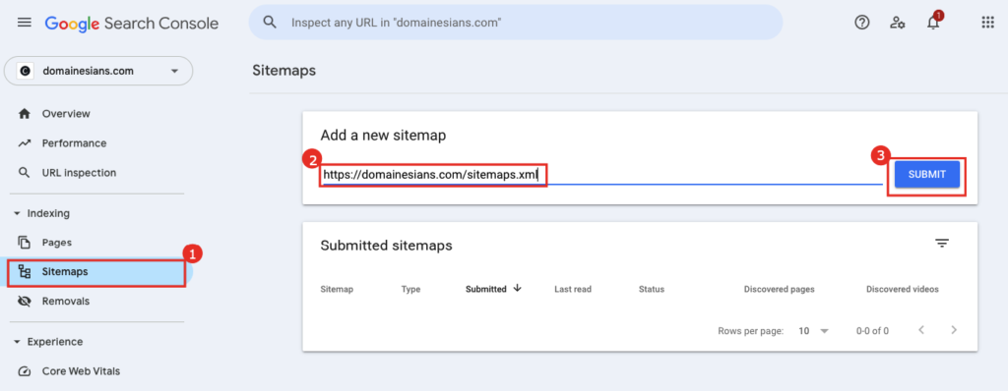Viewport: 1008px width, 391px height.
Task: Click the Google Search Console logo
Action: (132, 24)
